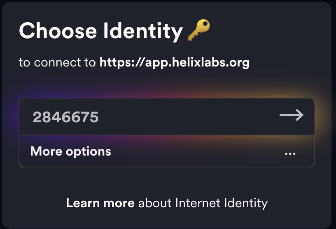The image size is (336, 229).
Task: Click the Choose Identity heading
Action: point(101,31)
